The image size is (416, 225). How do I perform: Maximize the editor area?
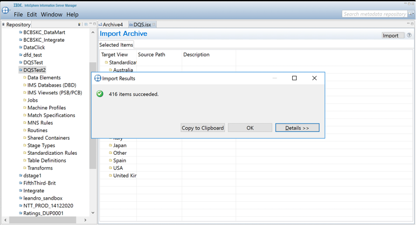[x=412, y=24]
